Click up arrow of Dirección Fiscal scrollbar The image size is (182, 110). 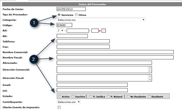150,76
